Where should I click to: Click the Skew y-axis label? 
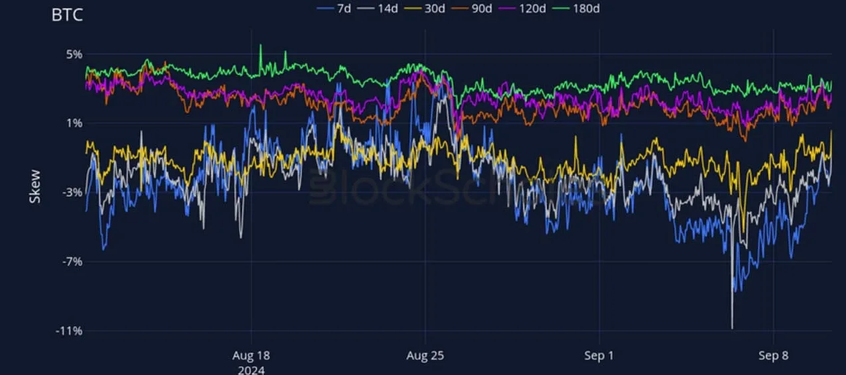point(34,186)
